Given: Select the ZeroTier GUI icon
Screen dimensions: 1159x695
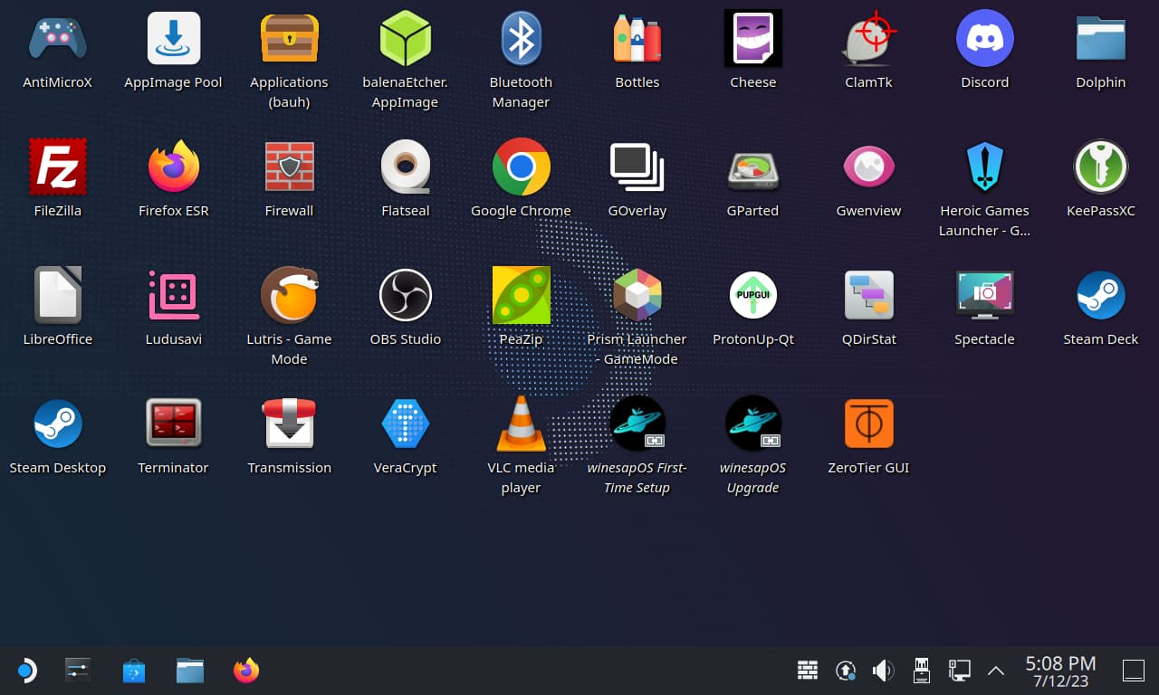Looking at the screenshot, I should (x=868, y=424).
